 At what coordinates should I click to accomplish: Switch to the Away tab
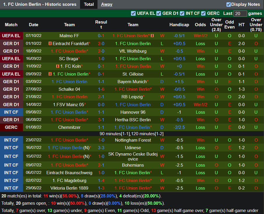(107, 4)
